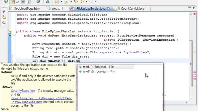Screen dimensions: 198x111
Task: Click the Forward navigation arrow icon
Action: pyautogui.click(x=91, y=2)
